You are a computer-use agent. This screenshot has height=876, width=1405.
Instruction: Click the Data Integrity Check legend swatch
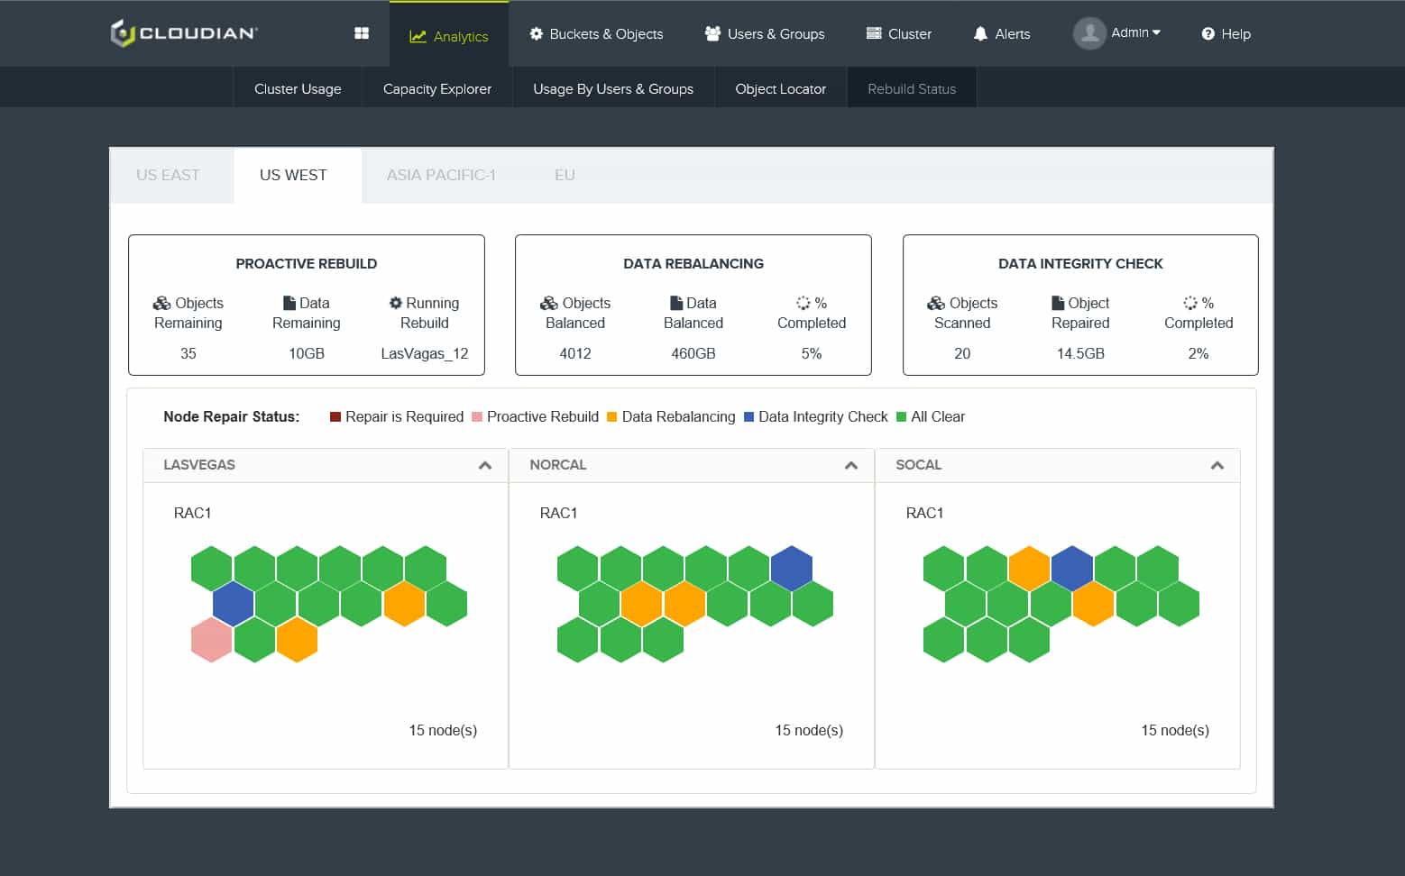[748, 416]
